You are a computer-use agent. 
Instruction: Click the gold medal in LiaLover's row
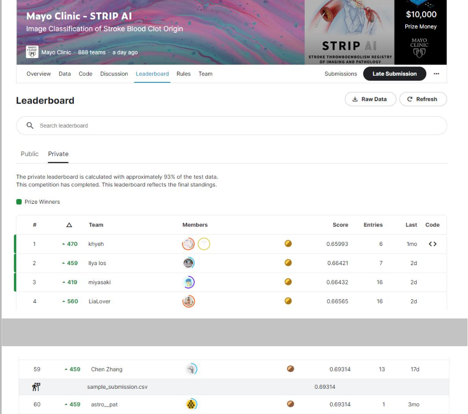pyautogui.click(x=288, y=301)
